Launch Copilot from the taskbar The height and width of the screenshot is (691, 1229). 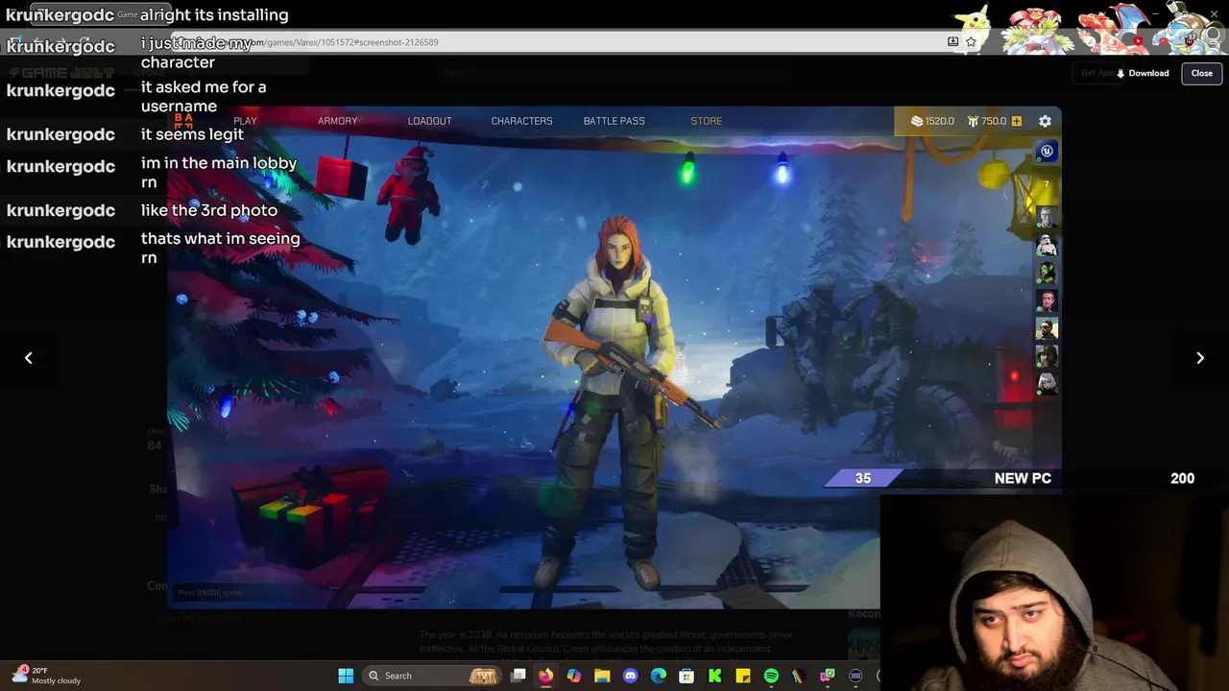pyautogui.click(x=574, y=676)
